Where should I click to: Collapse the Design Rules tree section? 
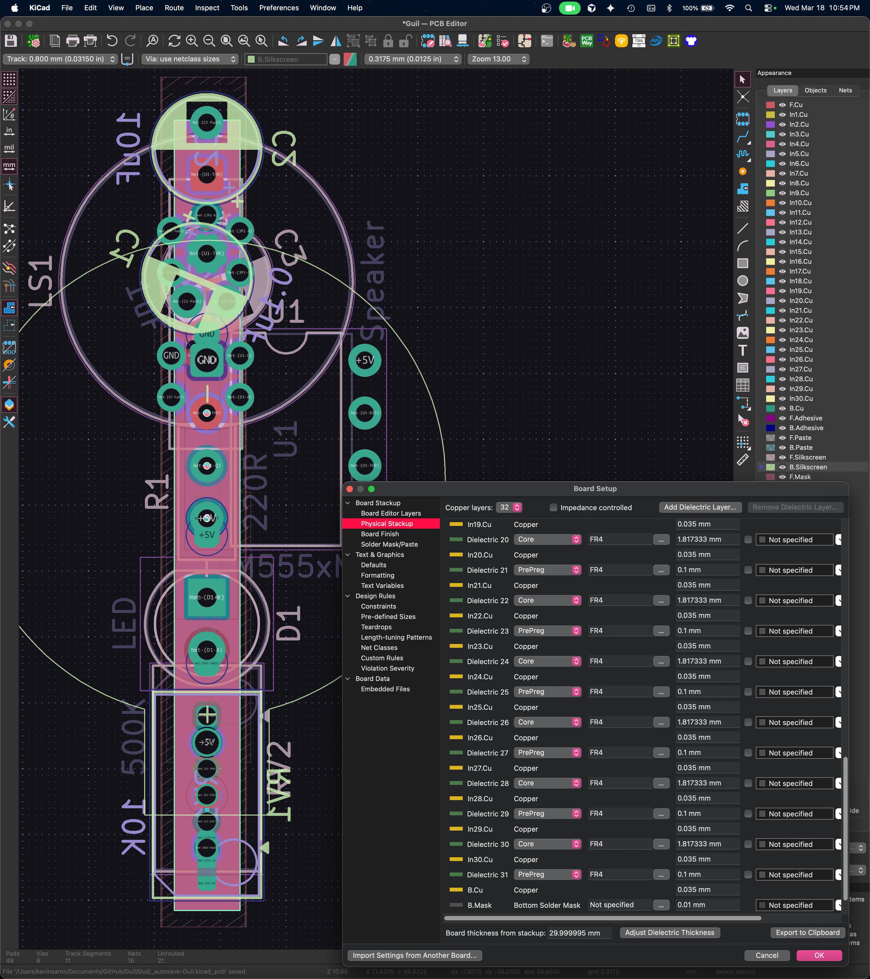(348, 596)
